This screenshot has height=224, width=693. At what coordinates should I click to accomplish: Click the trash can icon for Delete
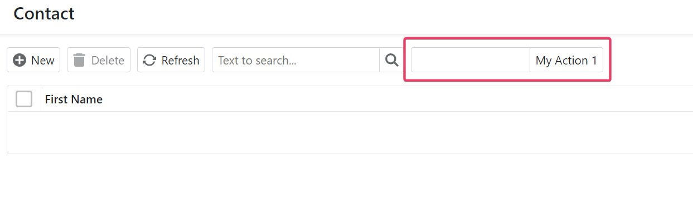[79, 60]
